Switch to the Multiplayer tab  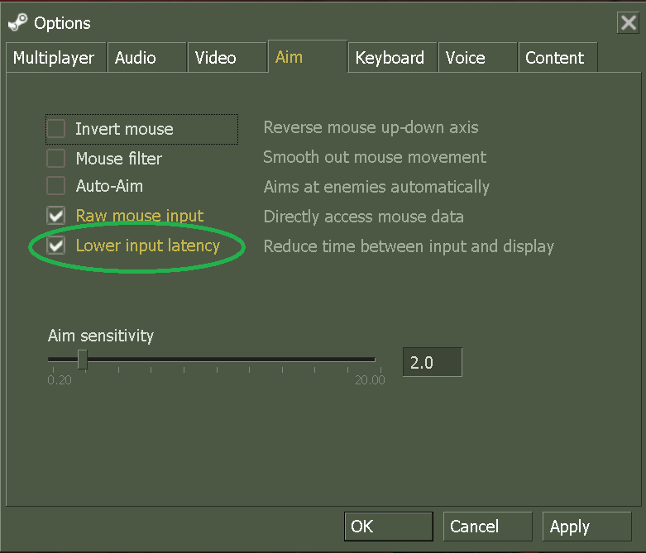pyautogui.click(x=54, y=58)
